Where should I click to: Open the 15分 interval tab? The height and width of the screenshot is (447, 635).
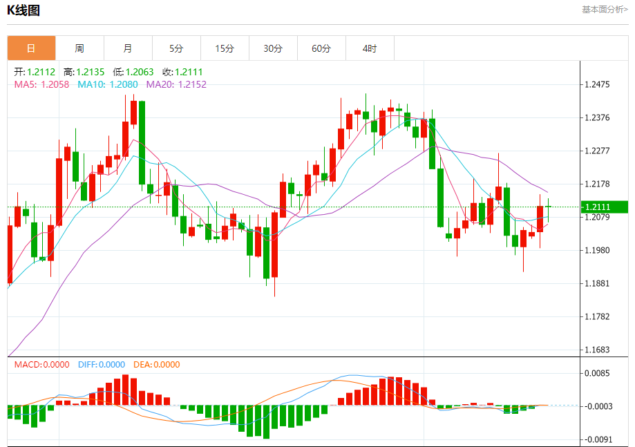coord(225,48)
